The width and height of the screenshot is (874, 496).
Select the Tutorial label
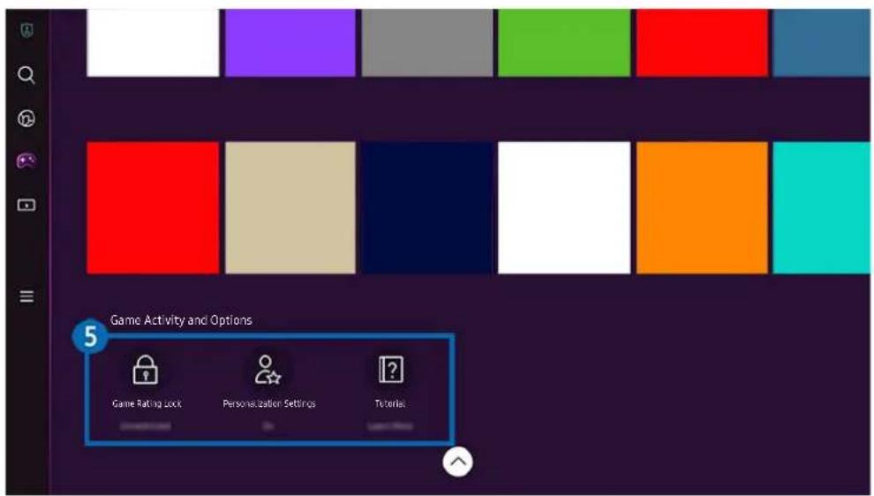(x=390, y=403)
